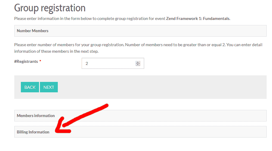Click the 'Billing Information' title text
The width and height of the screenshot is (272, 151).
click(x=33, y=132)
